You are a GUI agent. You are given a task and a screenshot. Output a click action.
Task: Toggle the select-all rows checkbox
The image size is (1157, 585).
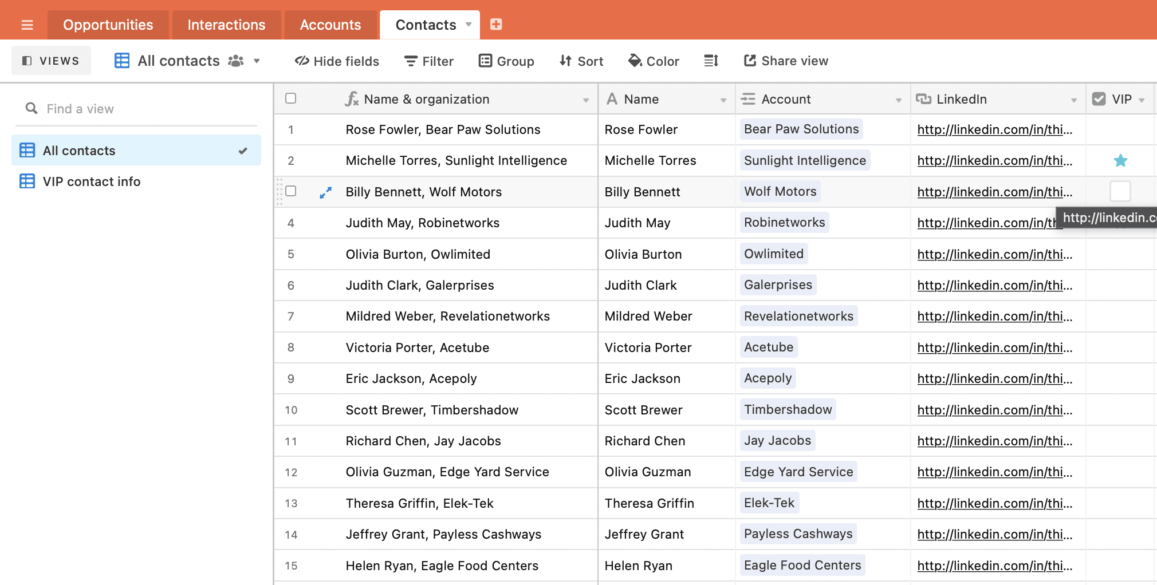(x=291, y=98)
